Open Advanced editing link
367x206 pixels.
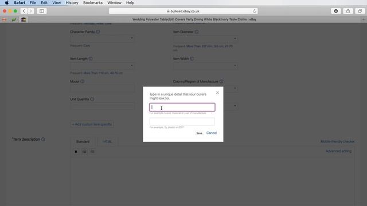click(338, 151)
